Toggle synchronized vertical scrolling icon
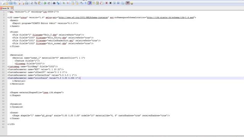244x137 pixels. [x=72, y=3]
